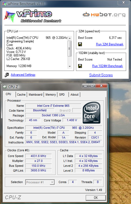Click the Cores value 4
The height and width of the screenshot is (204, 131).
tap(73, 182)
